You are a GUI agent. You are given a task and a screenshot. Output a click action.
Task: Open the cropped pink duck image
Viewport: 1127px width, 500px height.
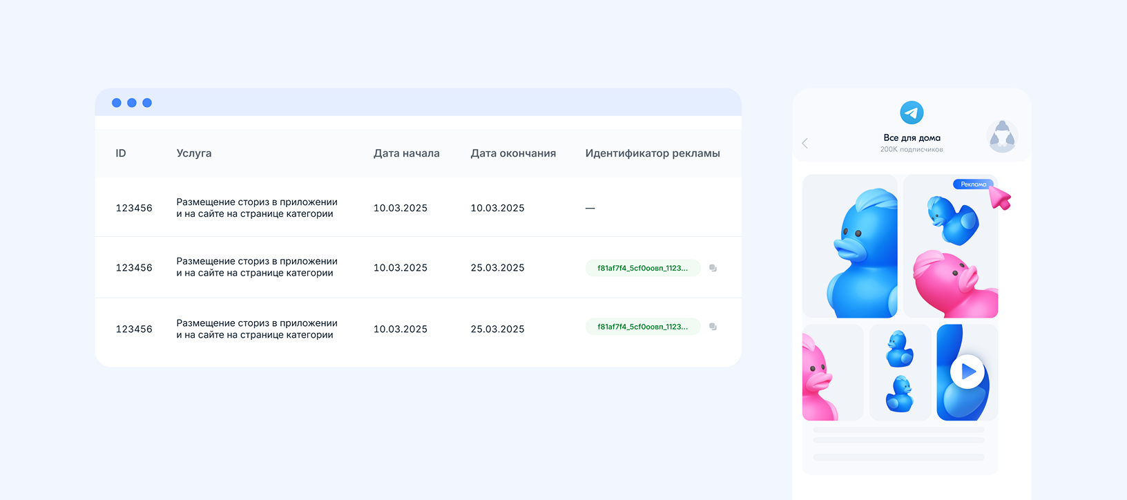click(833, 372)
